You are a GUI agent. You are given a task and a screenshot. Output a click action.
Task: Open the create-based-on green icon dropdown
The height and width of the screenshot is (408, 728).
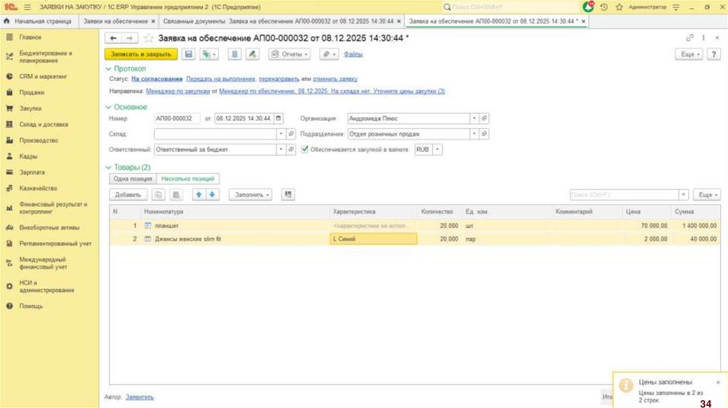(x=209, y=54)
